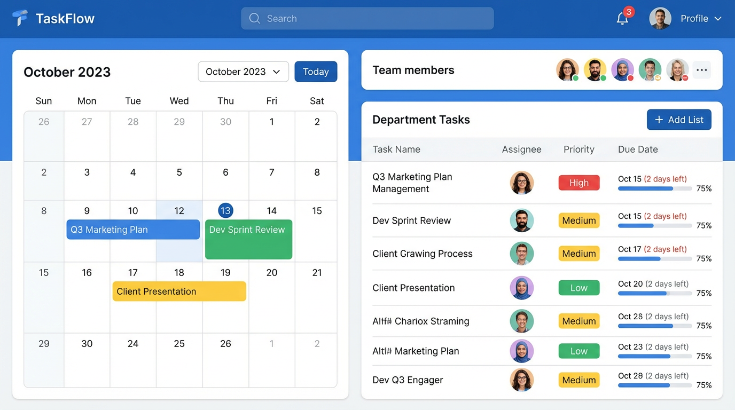This screenshot has height=410, width=735.
Task: Select October 13 on the calendar
Action: (x=225, y=210)
